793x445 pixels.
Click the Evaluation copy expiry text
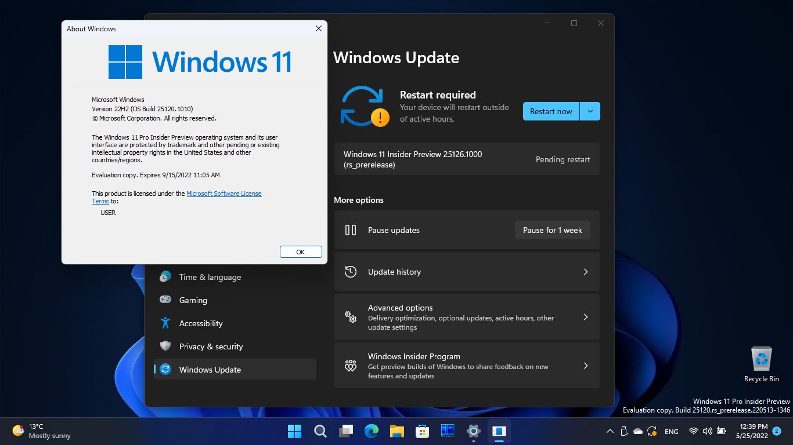pyautogui.click(x=156, y=175)
